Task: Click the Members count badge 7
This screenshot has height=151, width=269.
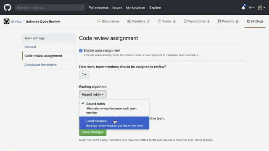Action: [148, 21]
